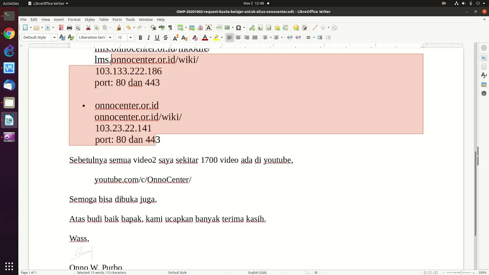Insert a comment
This screenshot has width=489, height=275.
pos(296,27)
